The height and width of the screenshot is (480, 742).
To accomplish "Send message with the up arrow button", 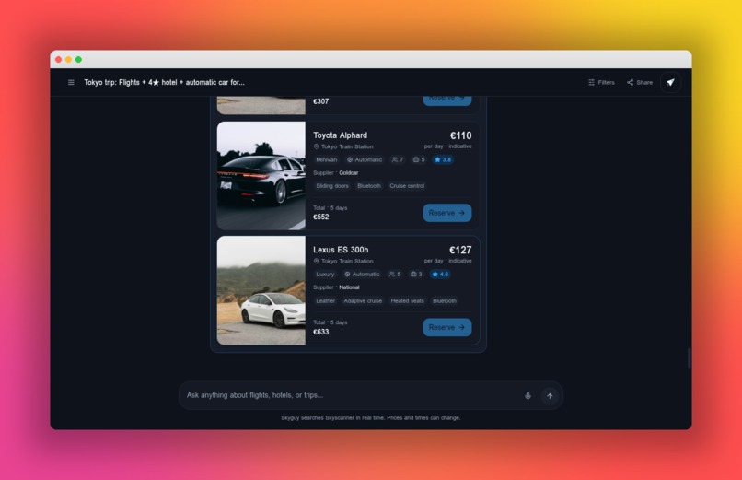I will click(550, 396).
